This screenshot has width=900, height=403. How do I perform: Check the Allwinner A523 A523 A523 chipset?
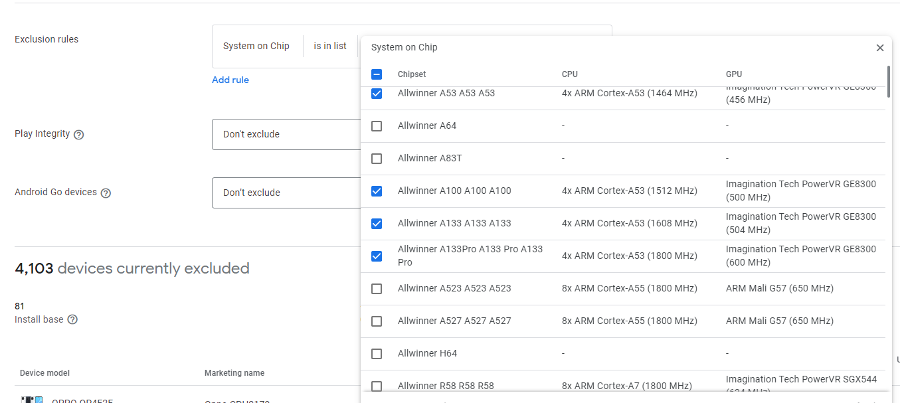tap(377, 288)
